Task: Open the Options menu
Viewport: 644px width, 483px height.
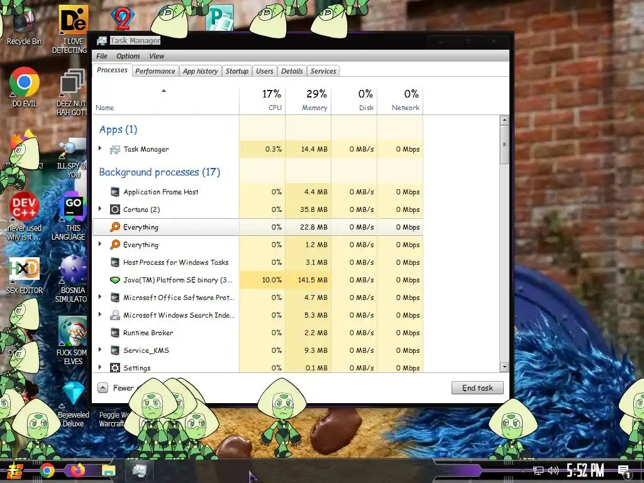Action: coord(128,56)
